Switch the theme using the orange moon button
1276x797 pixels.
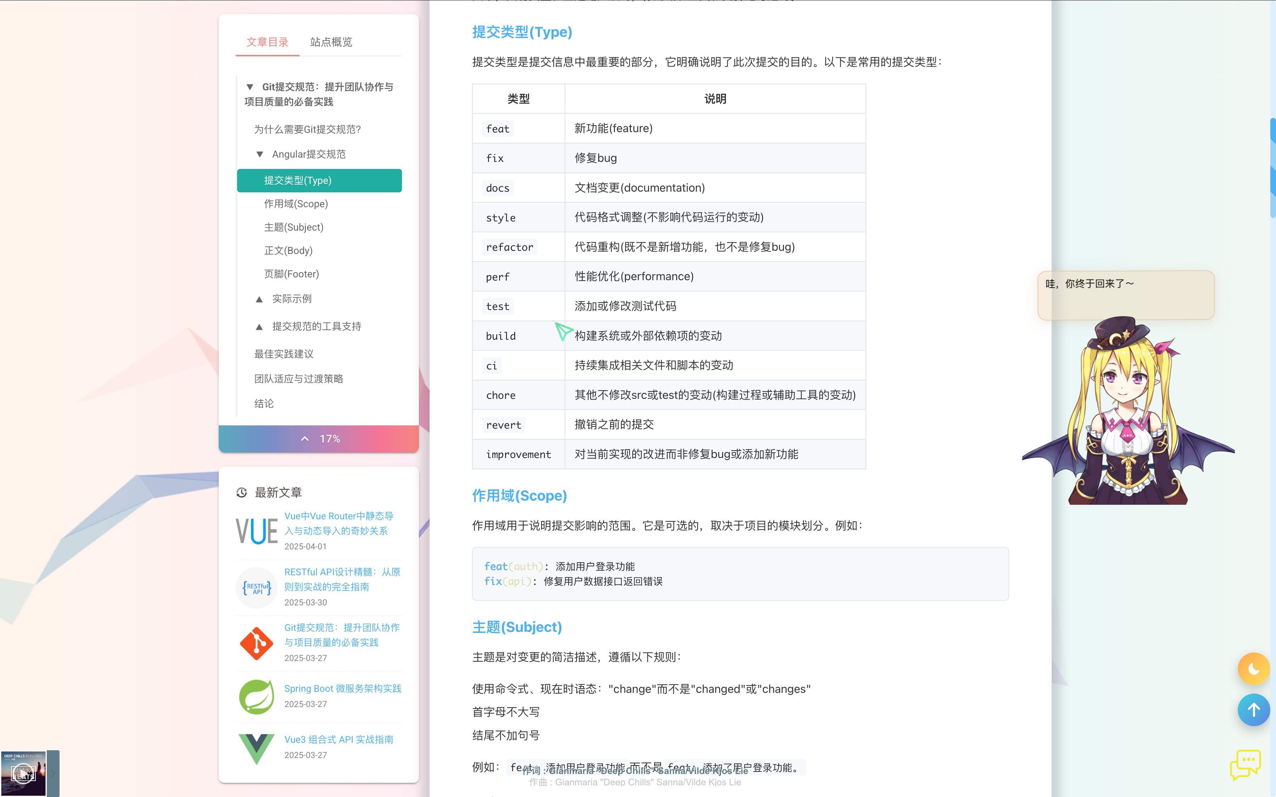1254,669
